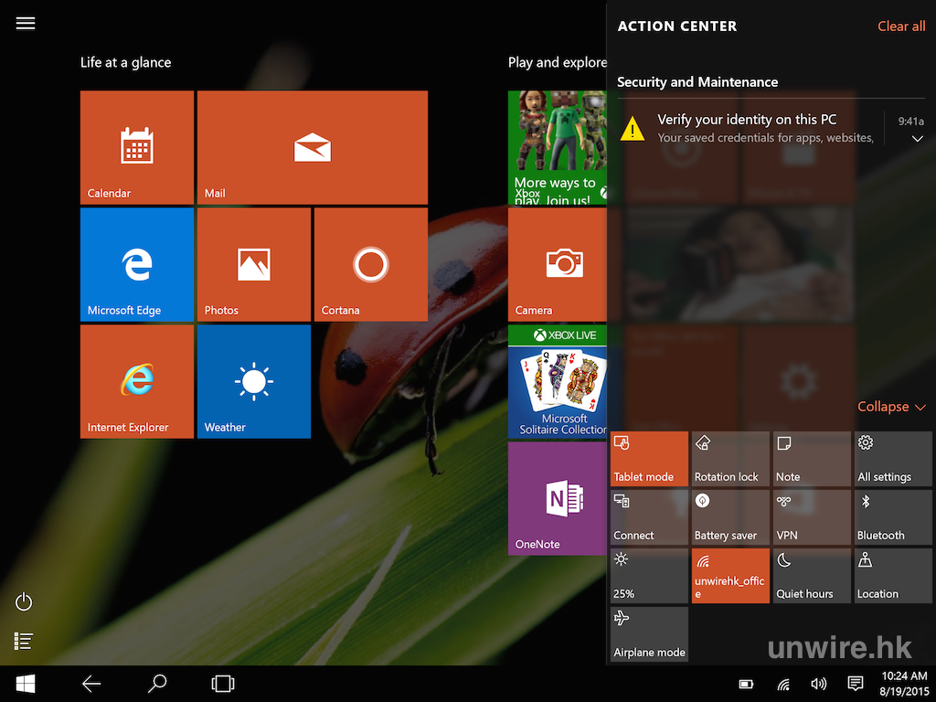The height and width of the screenshot is (702, 936).
Task: Open the OneNote tile
Action: click(x=557, y=498)
